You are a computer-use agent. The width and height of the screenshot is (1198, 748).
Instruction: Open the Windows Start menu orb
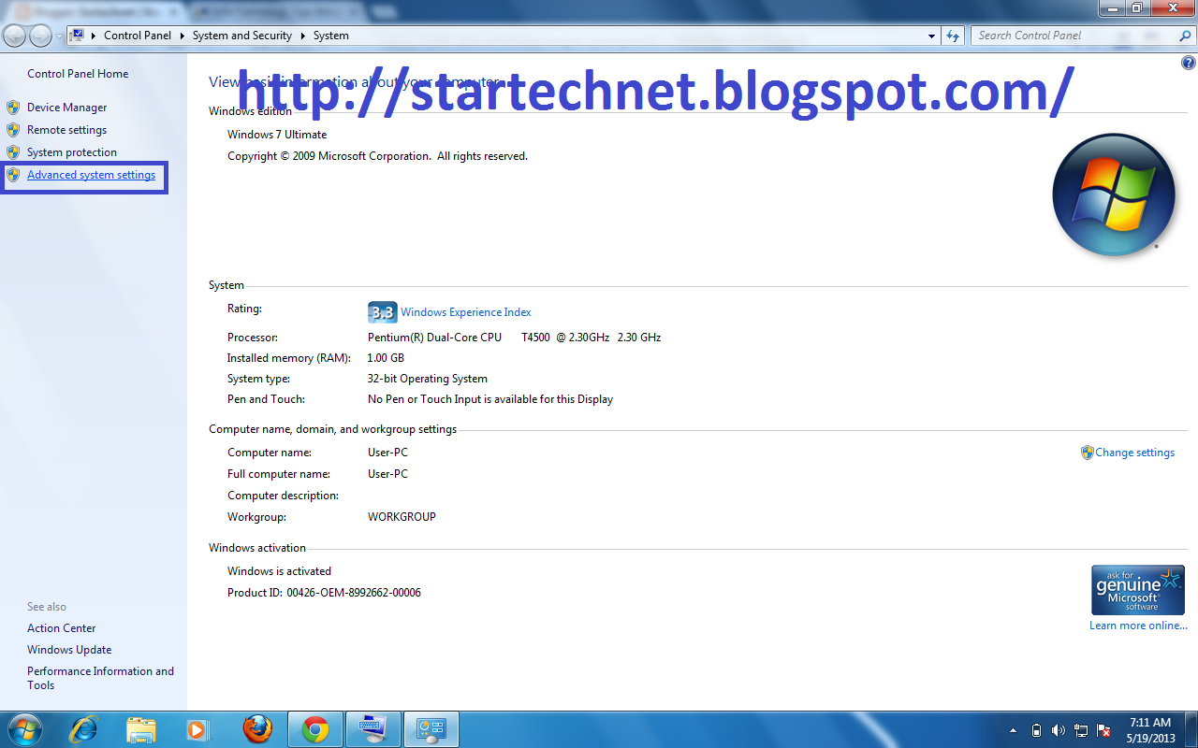(x=23, y=728)
